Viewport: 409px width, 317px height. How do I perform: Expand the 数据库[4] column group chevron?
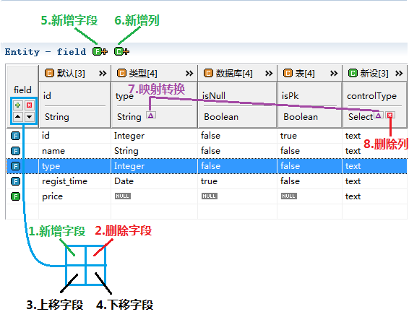(269, 73)
